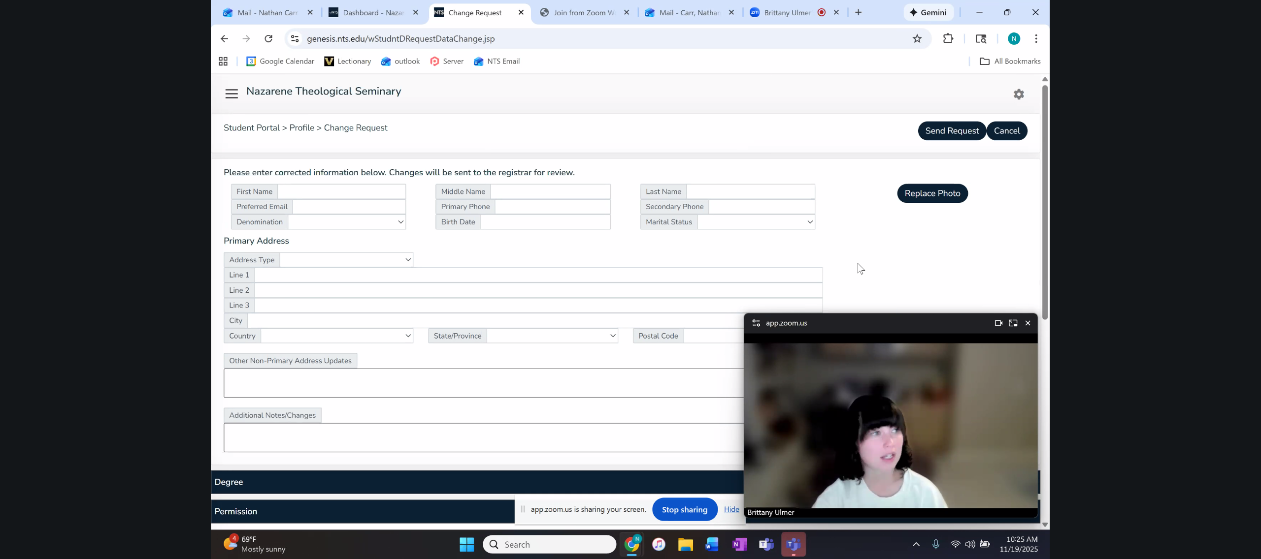This screenshot has height=559, width=1261.
Task: Click the settings gear icon
Action: [x=1019, y=94]
